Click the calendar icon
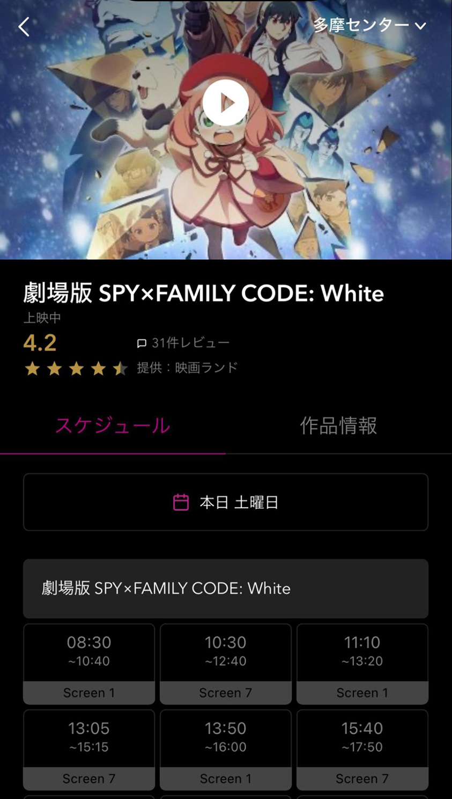Screen dimensions: 452x799 pos(181,502)
